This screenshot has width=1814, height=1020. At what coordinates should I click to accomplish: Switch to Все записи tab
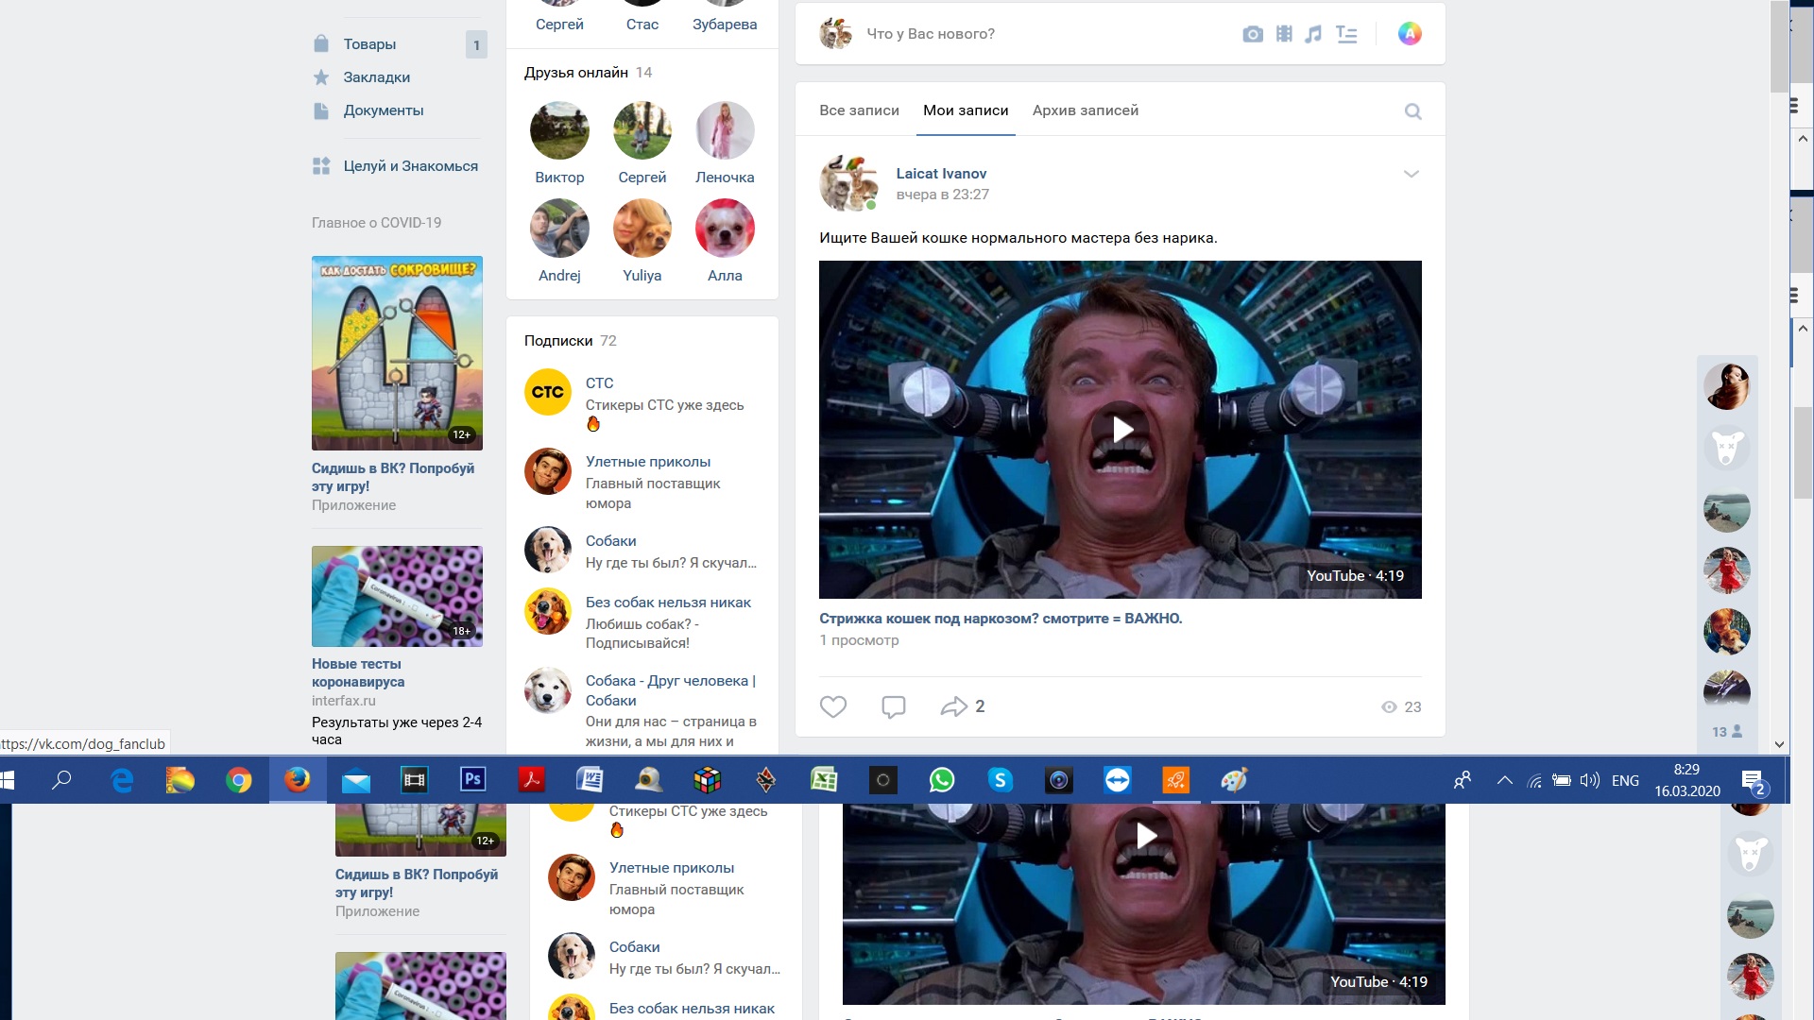(x=859, y=110)
